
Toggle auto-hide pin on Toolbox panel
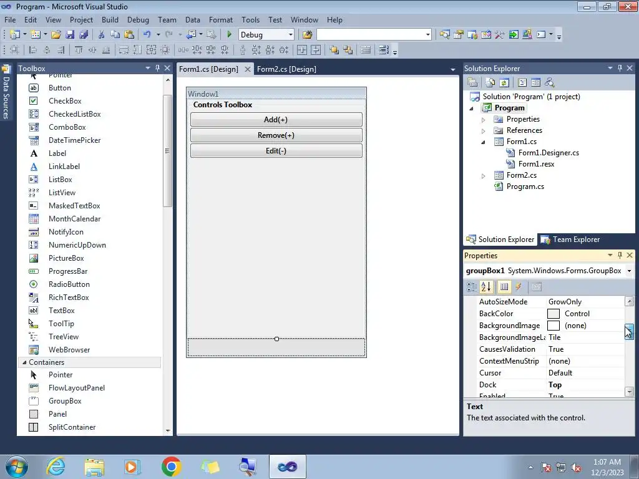point(158,68)
